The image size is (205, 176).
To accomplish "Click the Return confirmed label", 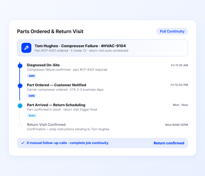I will click(x=169, y=143).
